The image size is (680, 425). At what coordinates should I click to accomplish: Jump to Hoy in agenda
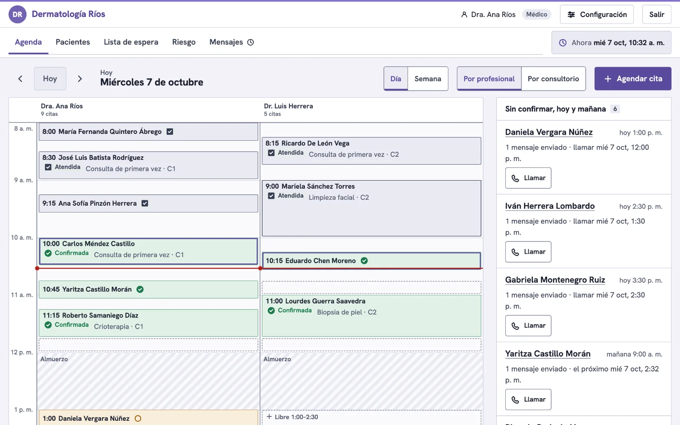(50, 79)
